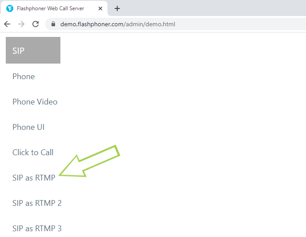Open the Phone example link

click(x=24, y=76)
